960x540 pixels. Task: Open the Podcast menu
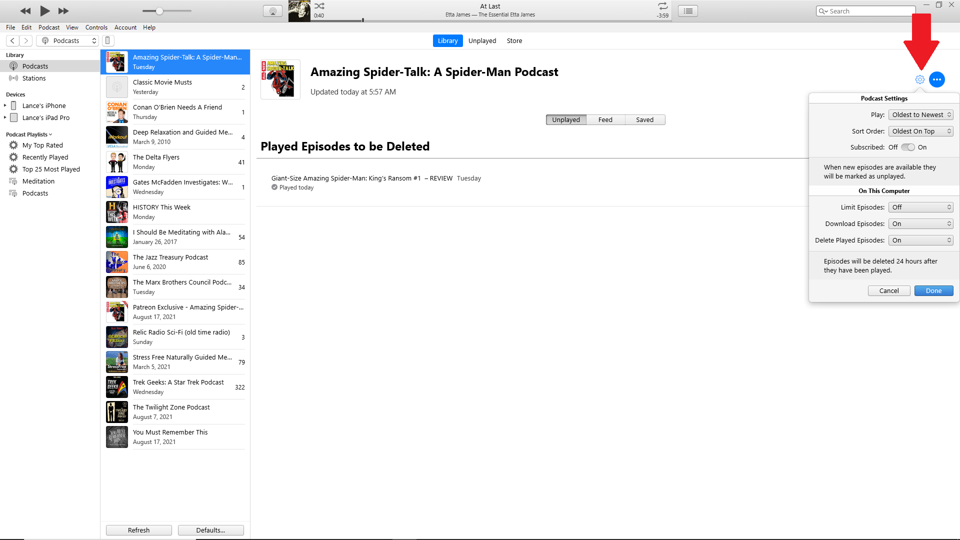[x=49, y=27]
